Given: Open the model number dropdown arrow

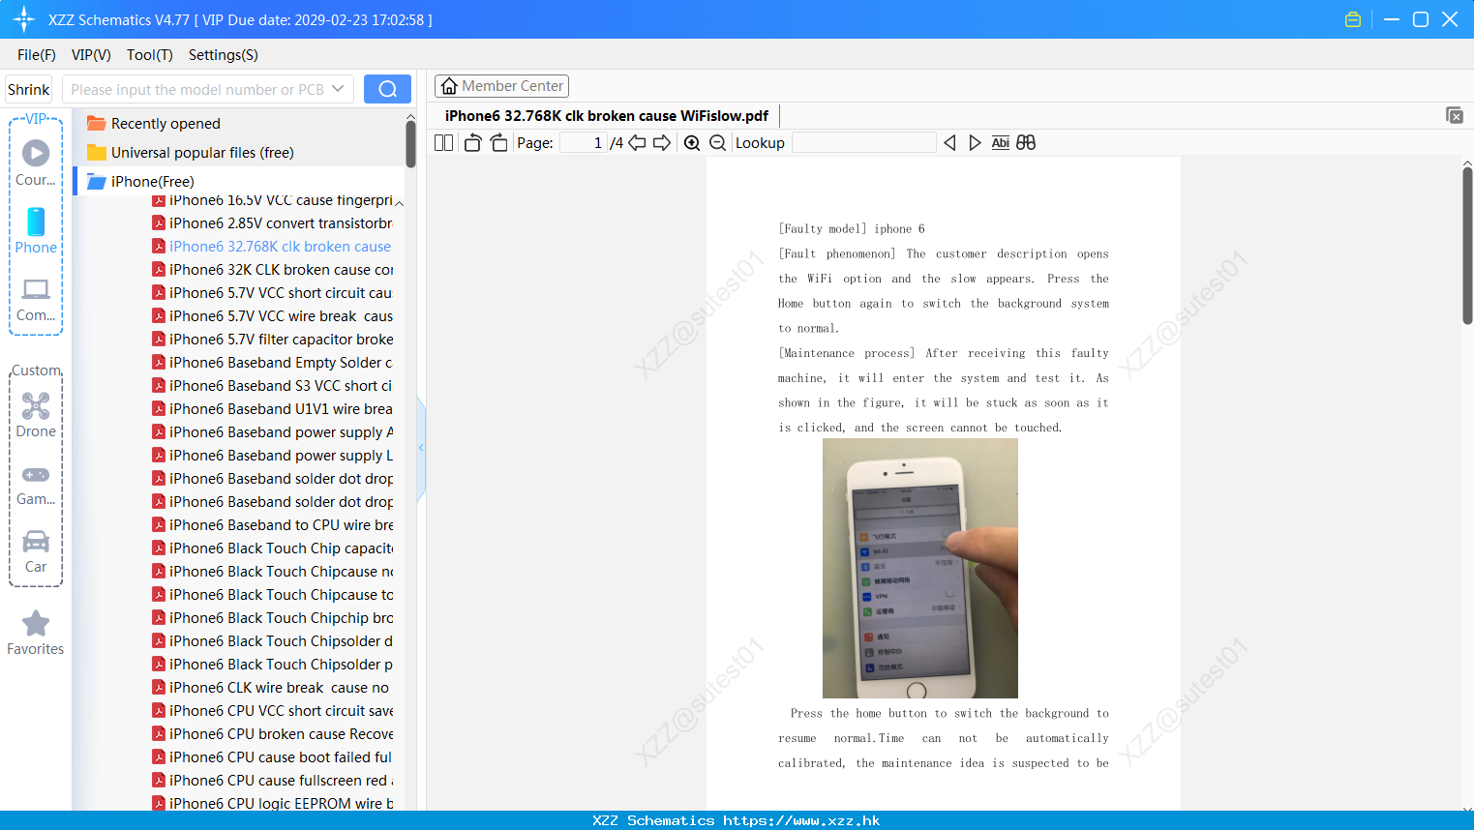Looking at the screenshot, I should pos(338,89).
